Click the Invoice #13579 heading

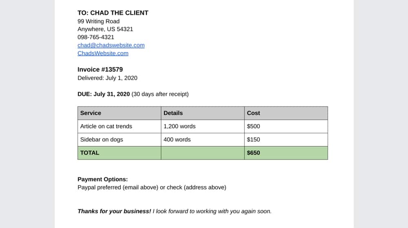click(100, 70)
